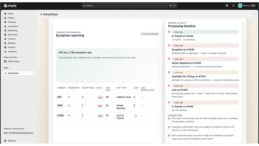Click the Shopify logo
Screen dimensions: 259x146
click(x=10, y=6)
